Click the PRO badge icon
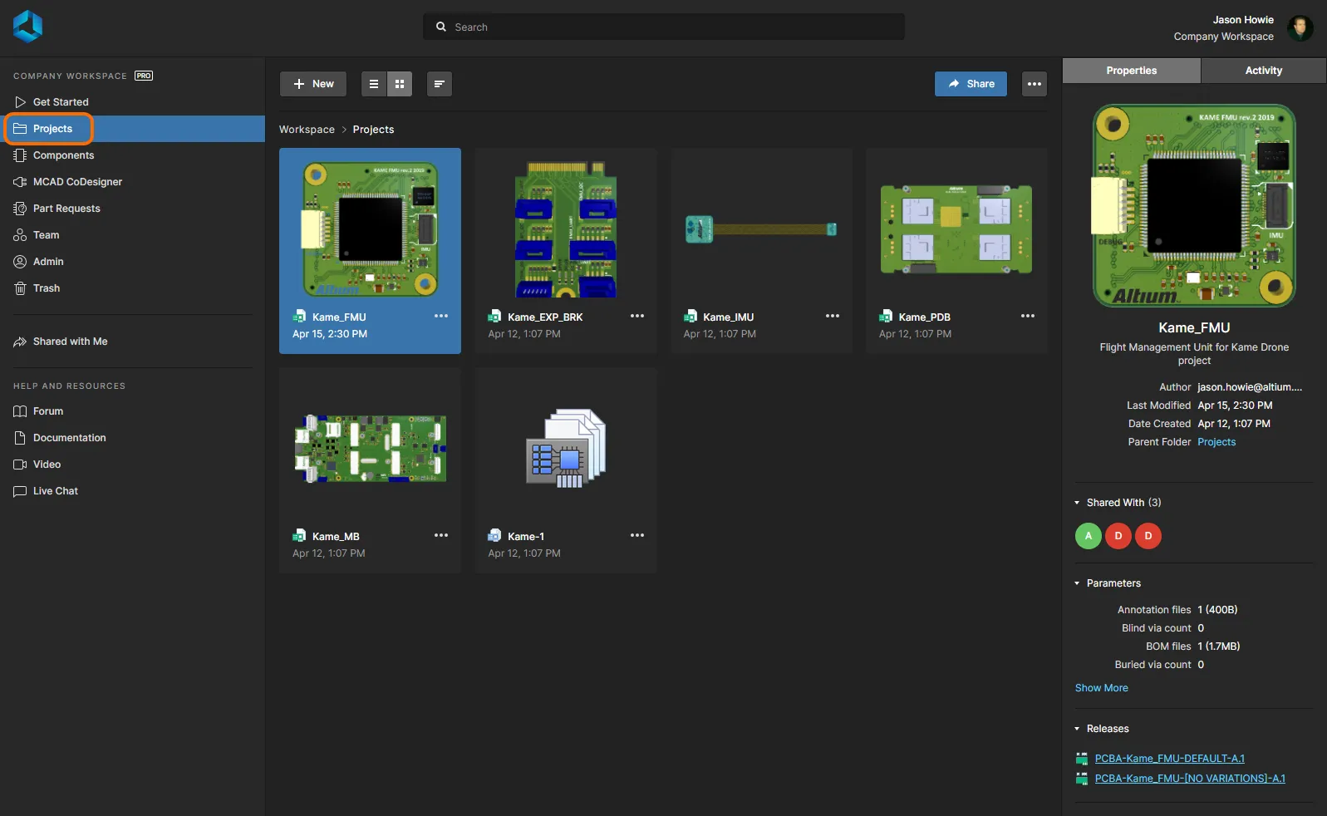The height and width of the screenshot is (816, 1327). coord(144,76)
